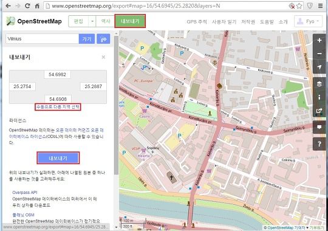The image size is (328, 231).
Task: Zoom in on the map
Action: point(319,40)
